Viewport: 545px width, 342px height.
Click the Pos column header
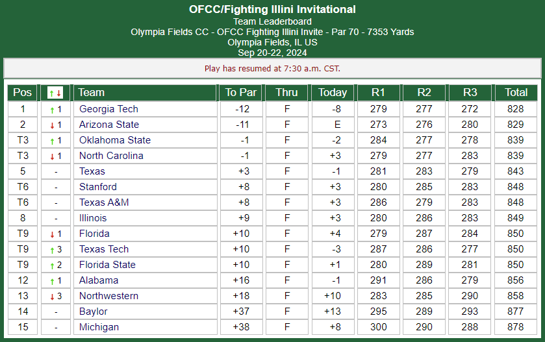(x=22, y=93)
